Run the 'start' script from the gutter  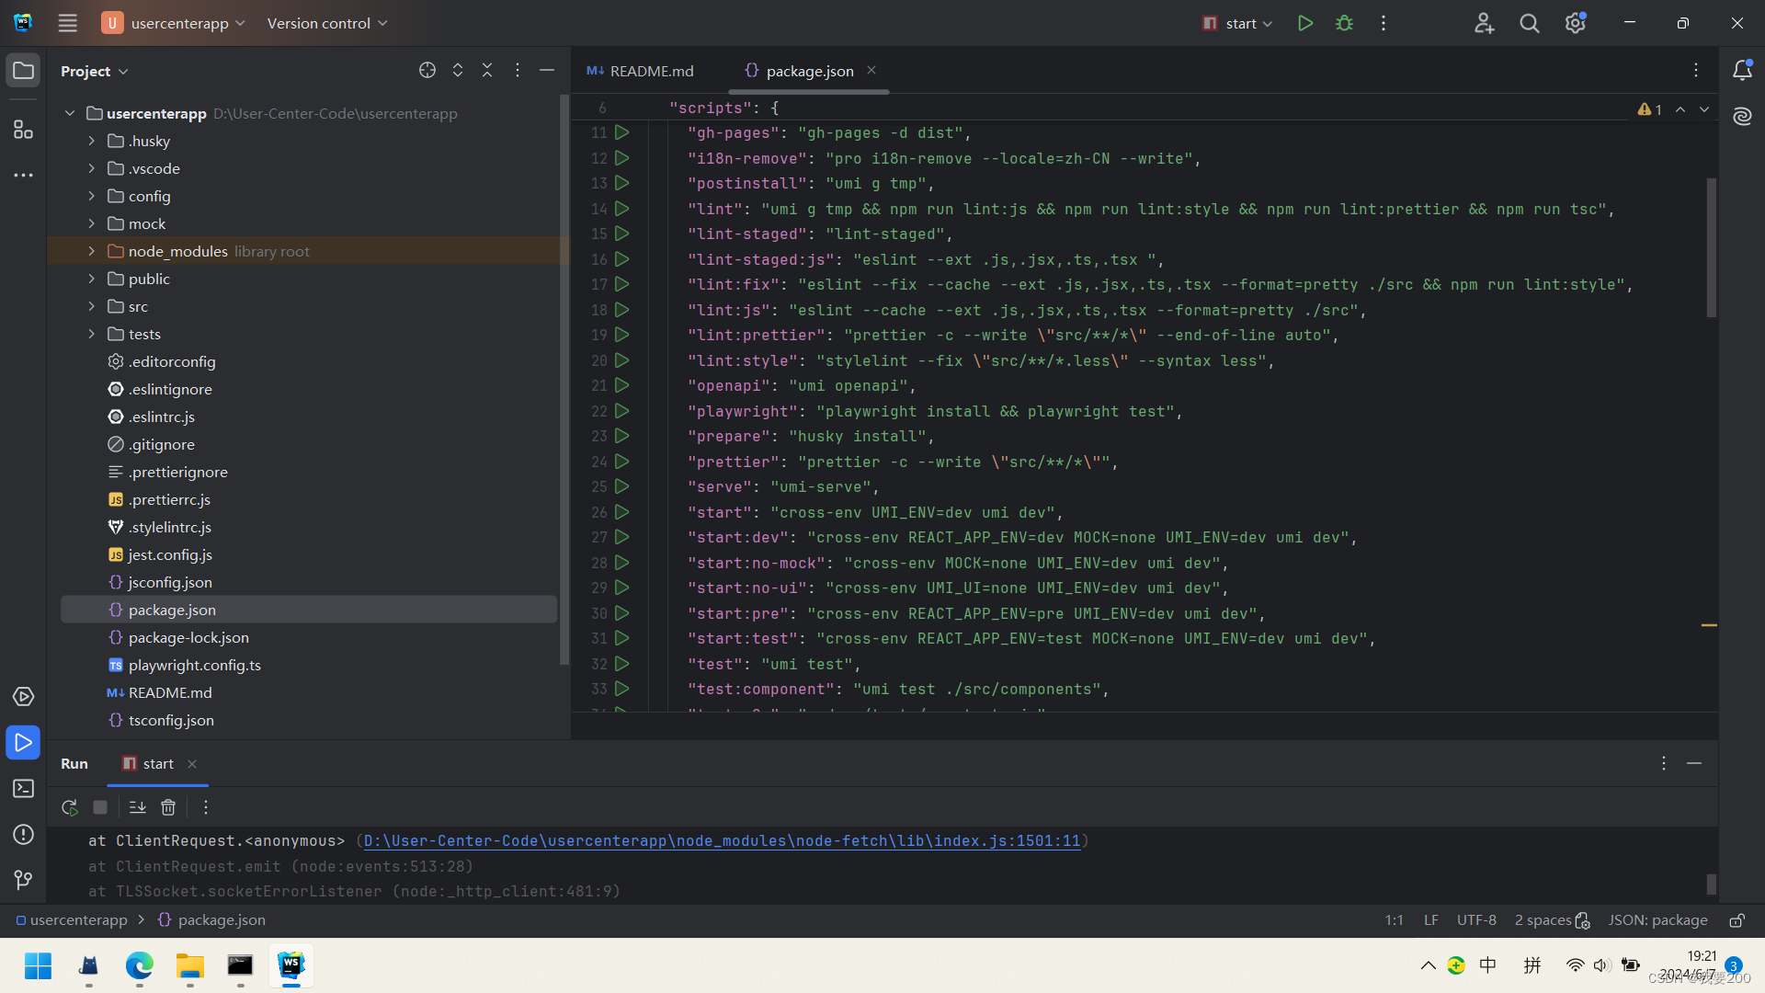(622, 512)
